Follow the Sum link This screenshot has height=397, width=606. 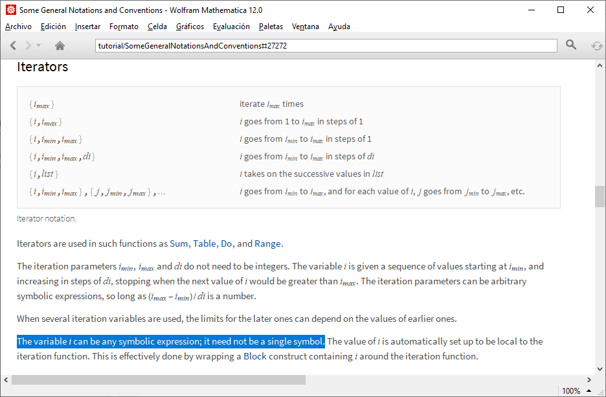click(x=179, y=244)
